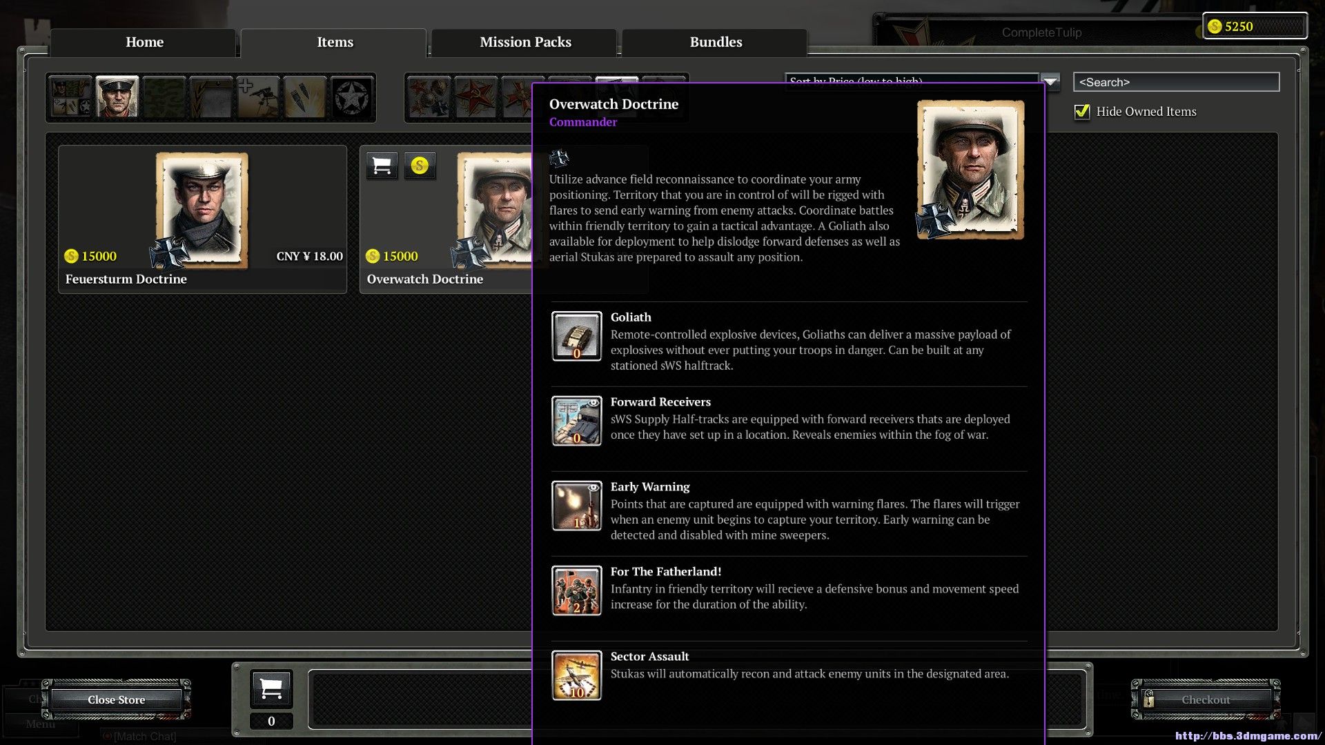1325x745 pixels.
Task: Select the all-items mosaic category filter
Action: 70,97
